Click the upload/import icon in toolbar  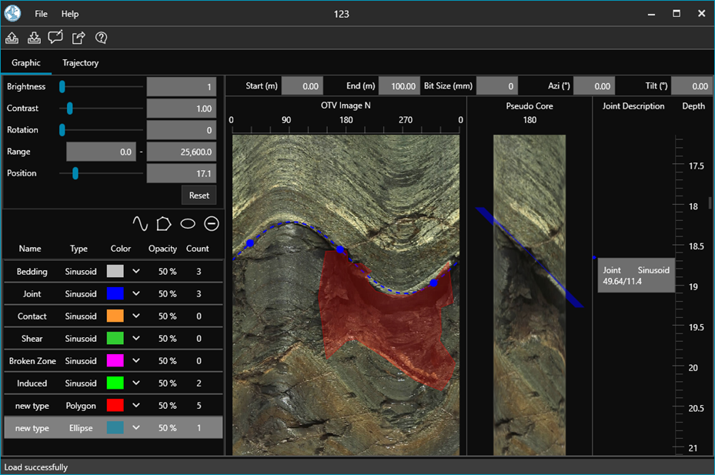point(12,38)
